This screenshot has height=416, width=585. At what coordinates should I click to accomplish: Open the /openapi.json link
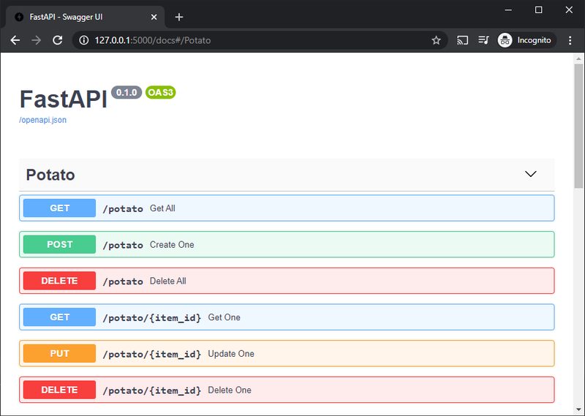pyautogui.click(x=43, y=120)
